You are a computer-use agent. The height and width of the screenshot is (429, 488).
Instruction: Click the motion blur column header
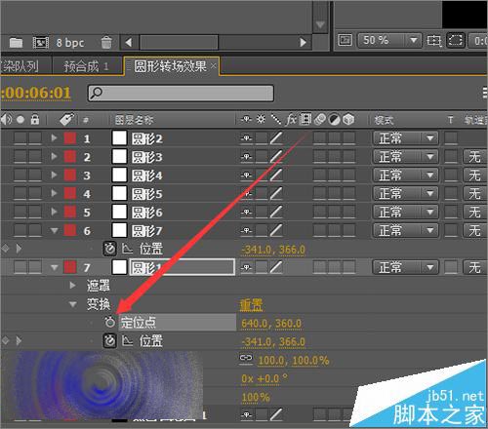click(x=320, y=120)
